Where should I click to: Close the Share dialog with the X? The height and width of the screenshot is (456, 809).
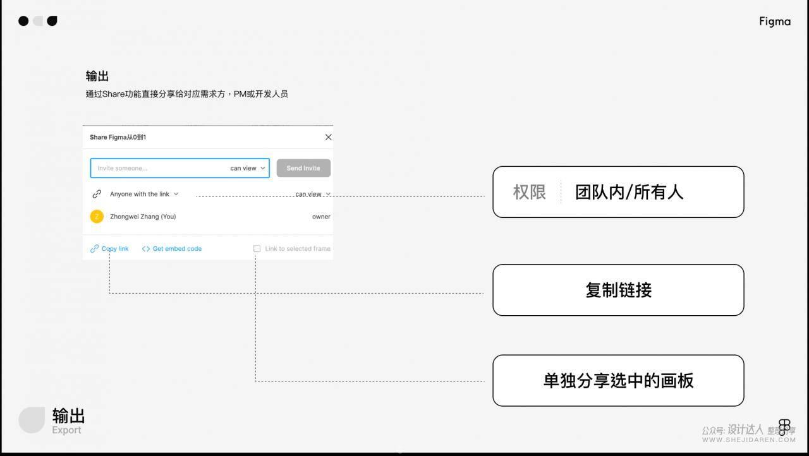click(x=328, y=137)
